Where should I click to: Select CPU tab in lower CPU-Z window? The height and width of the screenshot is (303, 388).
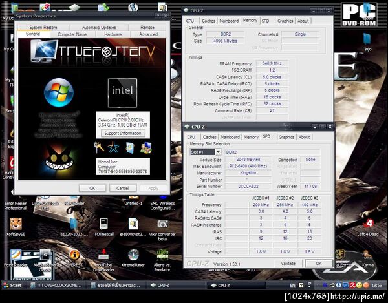[191, 137]
